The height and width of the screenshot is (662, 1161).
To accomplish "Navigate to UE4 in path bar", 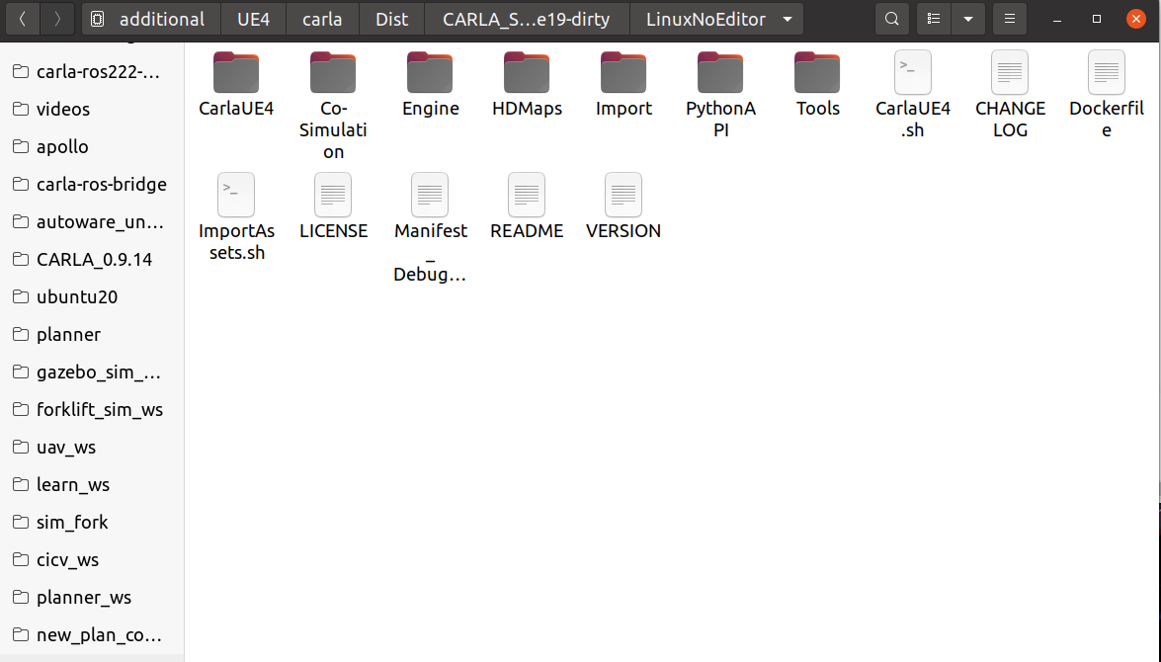I will point(253,19).
